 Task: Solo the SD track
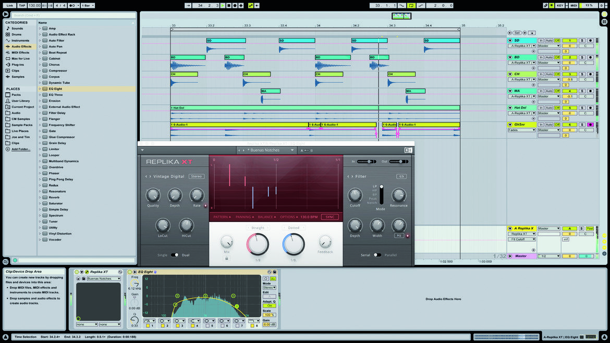582,41
